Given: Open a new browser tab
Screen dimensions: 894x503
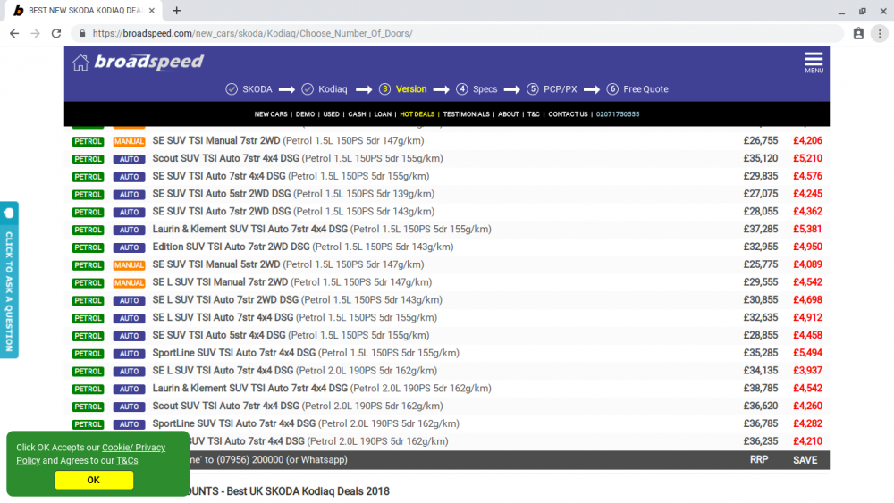Looking at the screenshot, I should coord(177,10).
